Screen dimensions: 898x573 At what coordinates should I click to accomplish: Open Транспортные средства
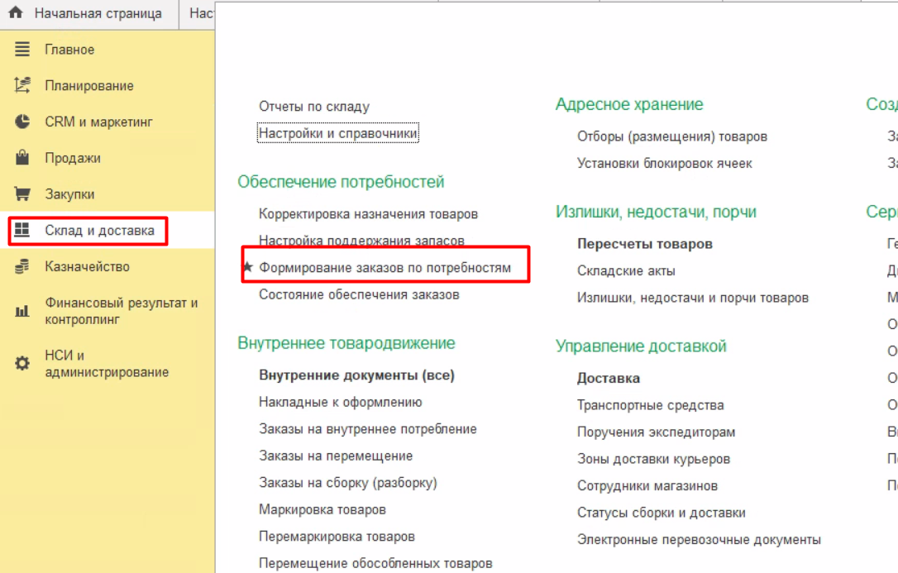tap(650, 405)
